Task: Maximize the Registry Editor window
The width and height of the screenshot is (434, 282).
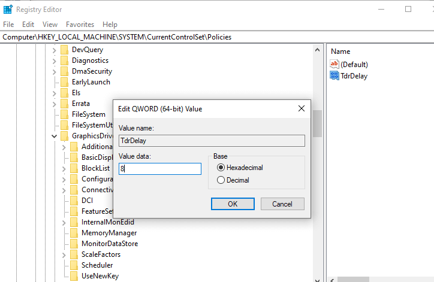Action: click(408, 9)
